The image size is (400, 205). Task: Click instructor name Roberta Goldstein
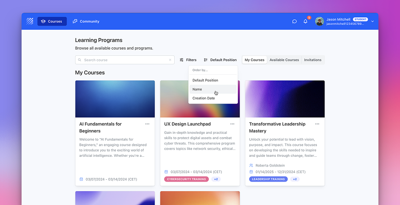[270, 165]
